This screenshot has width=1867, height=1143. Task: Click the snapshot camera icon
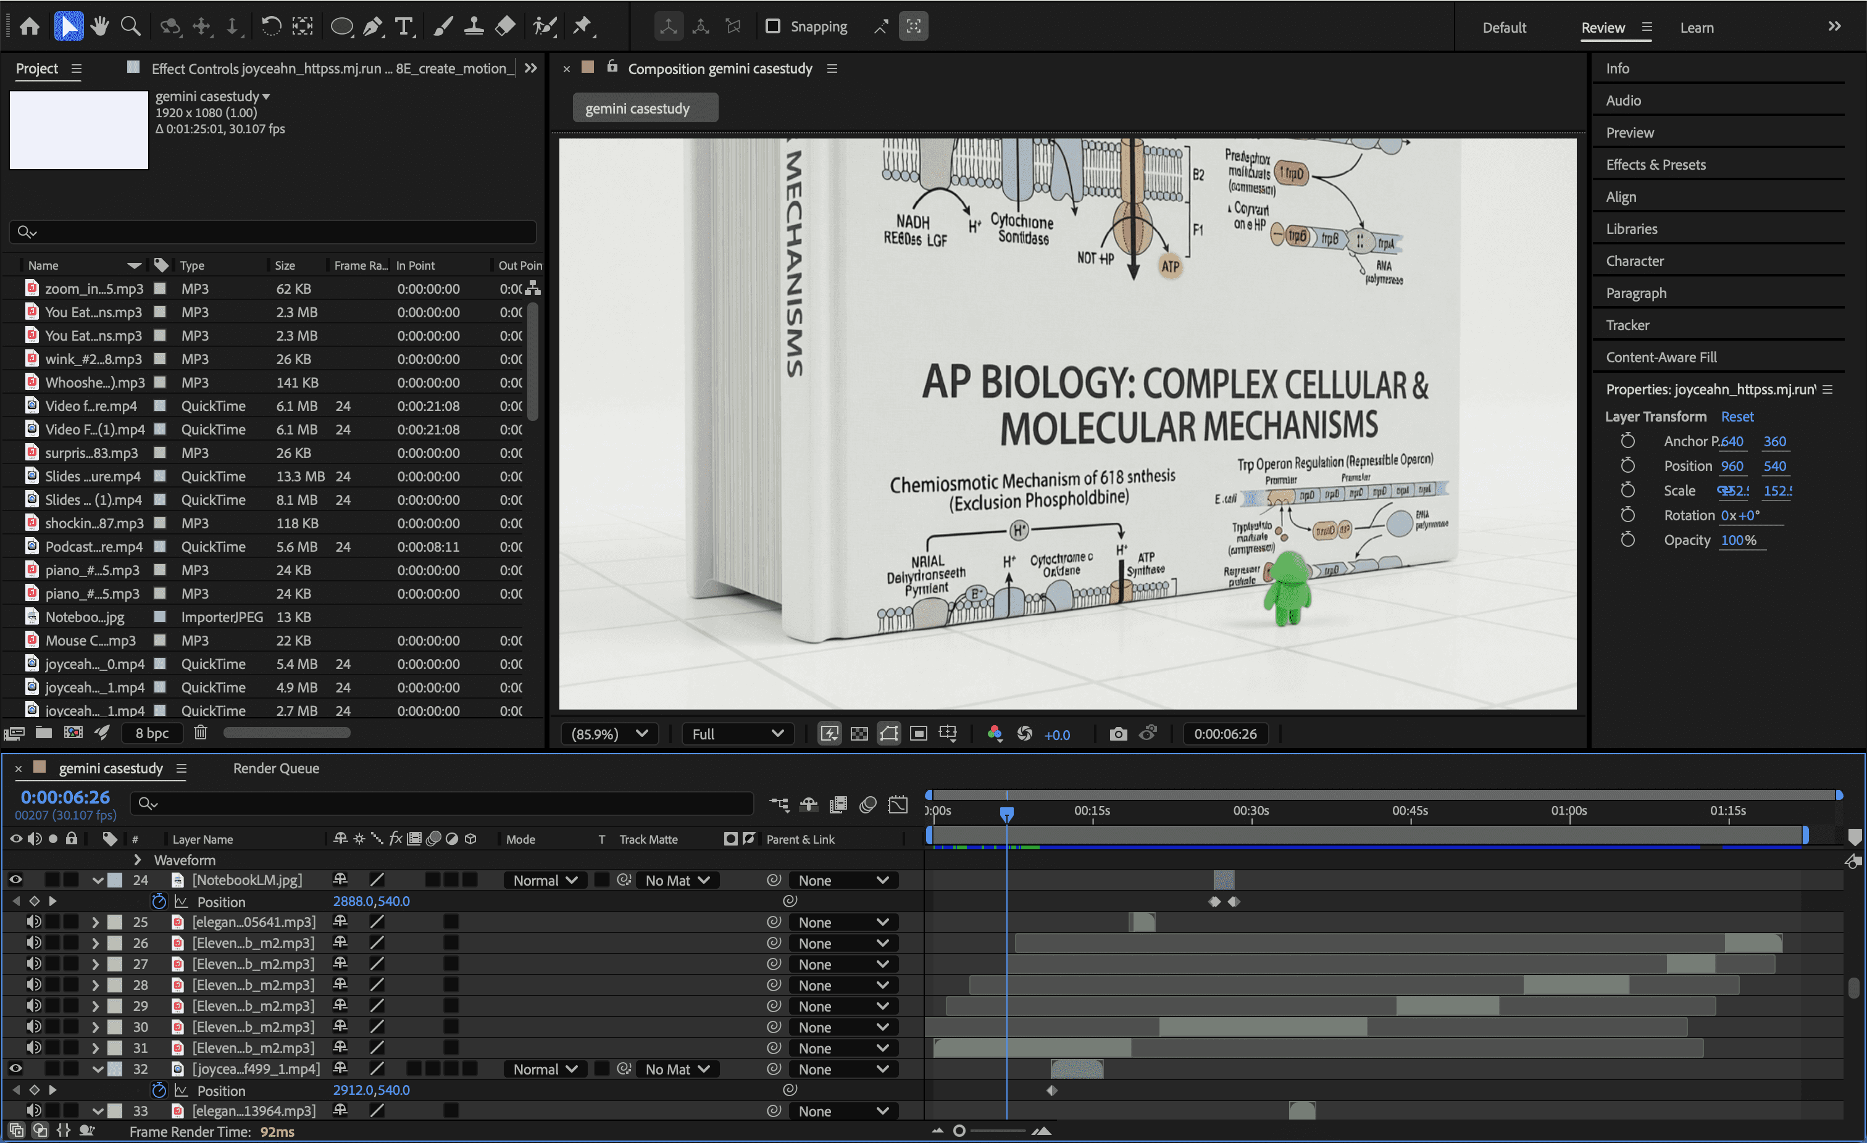tap(1117, 733)
